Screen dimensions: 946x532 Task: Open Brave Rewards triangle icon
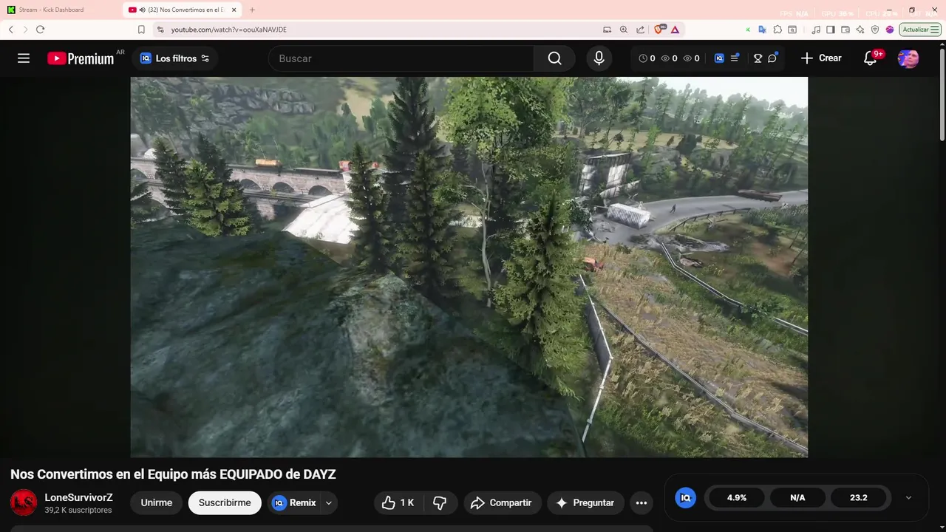tap(675, 30)
